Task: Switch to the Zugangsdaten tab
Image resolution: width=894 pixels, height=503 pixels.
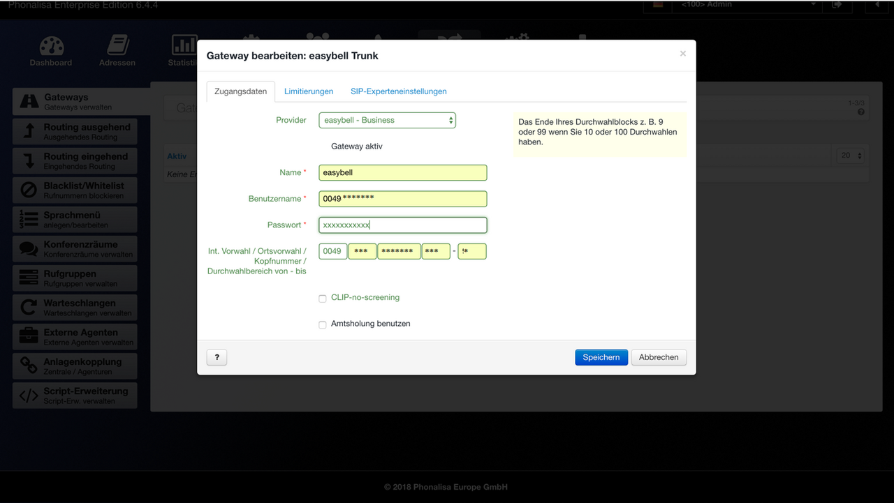Action: 240,91
